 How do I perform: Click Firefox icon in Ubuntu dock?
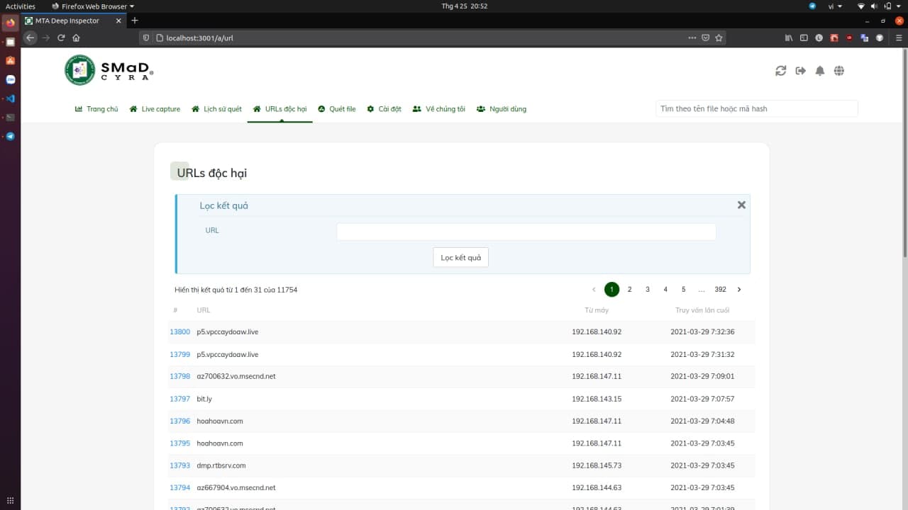10,23
